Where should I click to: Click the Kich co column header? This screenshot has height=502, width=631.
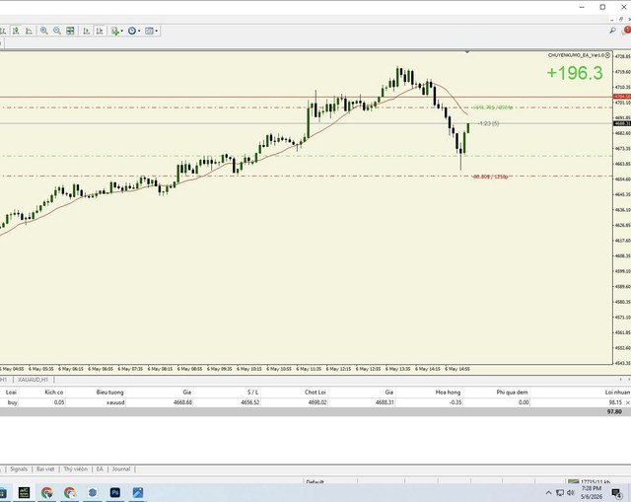click(x=54, y=393)
